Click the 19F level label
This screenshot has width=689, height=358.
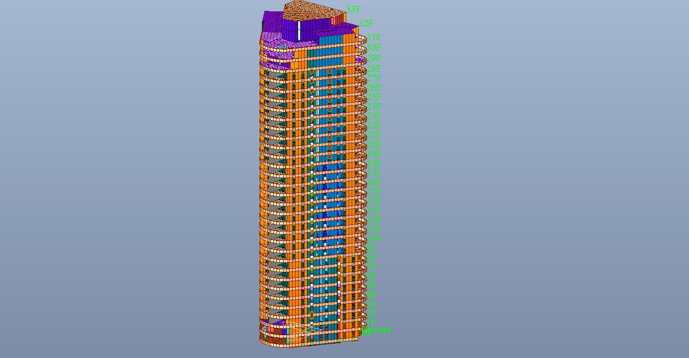tap(374, 154)
